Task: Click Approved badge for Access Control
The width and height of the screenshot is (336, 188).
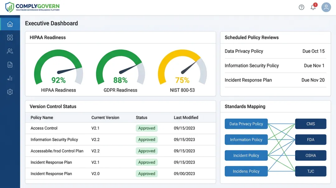Action: point(147,128)
